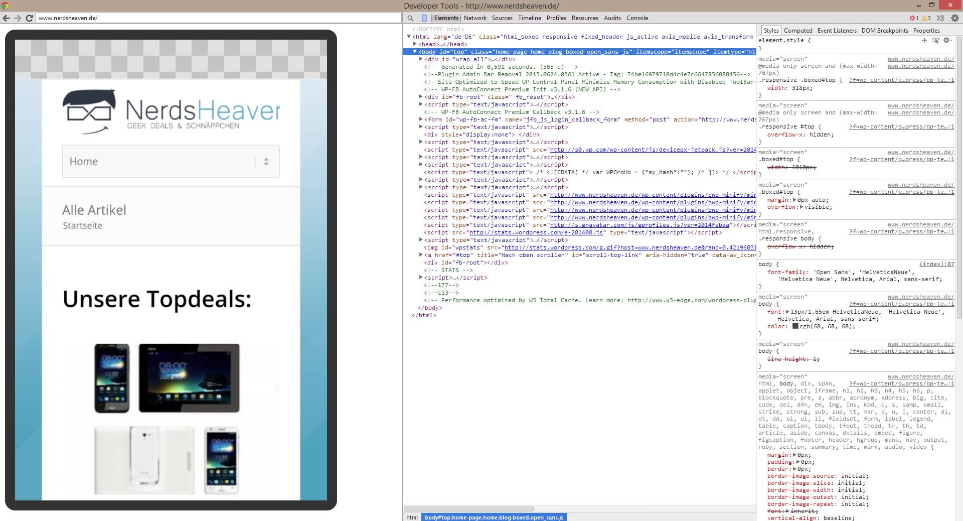The width and height of the screenshot is (963, 521).
Task: Open the Profiles panel
Action: 556,18
